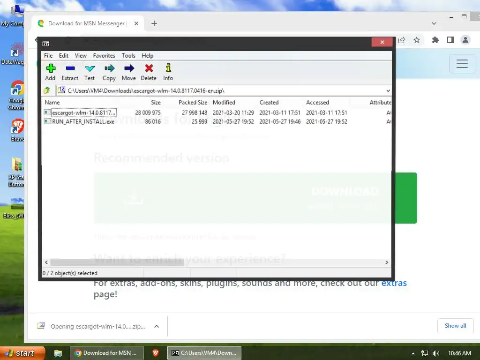Click the green DOWNLOAD button on webpage
This screenshot has height=360, width=480.
pos(405,198)
